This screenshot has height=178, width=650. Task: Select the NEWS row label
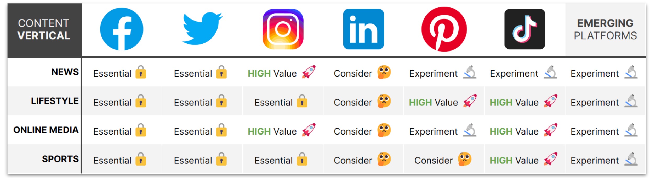[x=65, y=72]
